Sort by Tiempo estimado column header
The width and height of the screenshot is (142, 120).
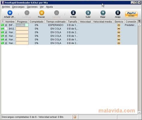click(x=56, y=22)
